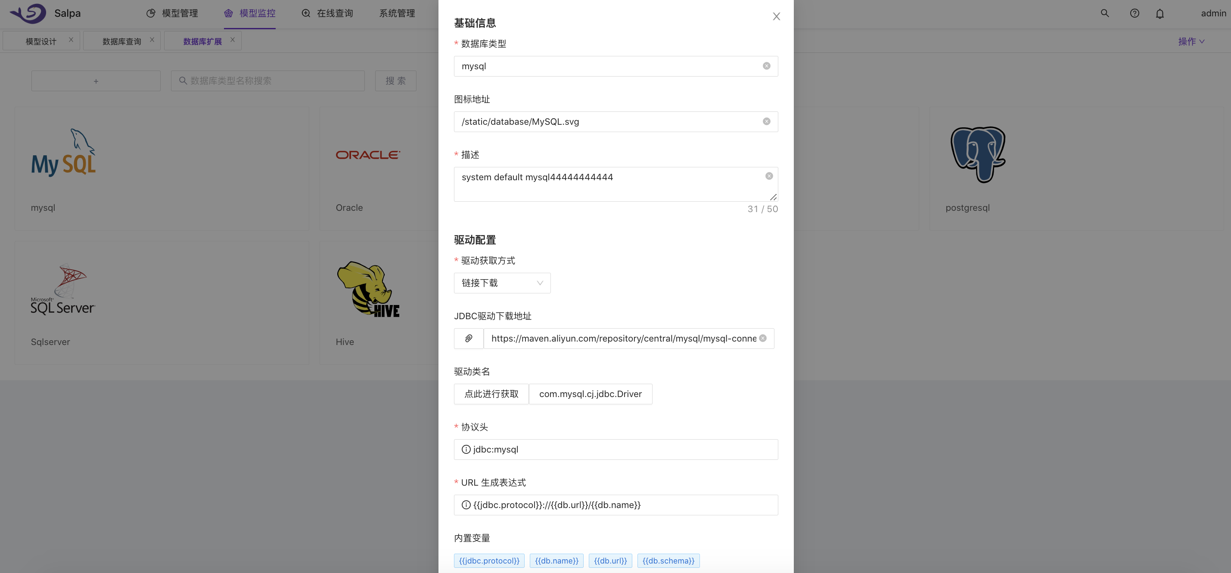
Task: Close the database config drawer
Action: pyautogui.click(x=776, y=17)
